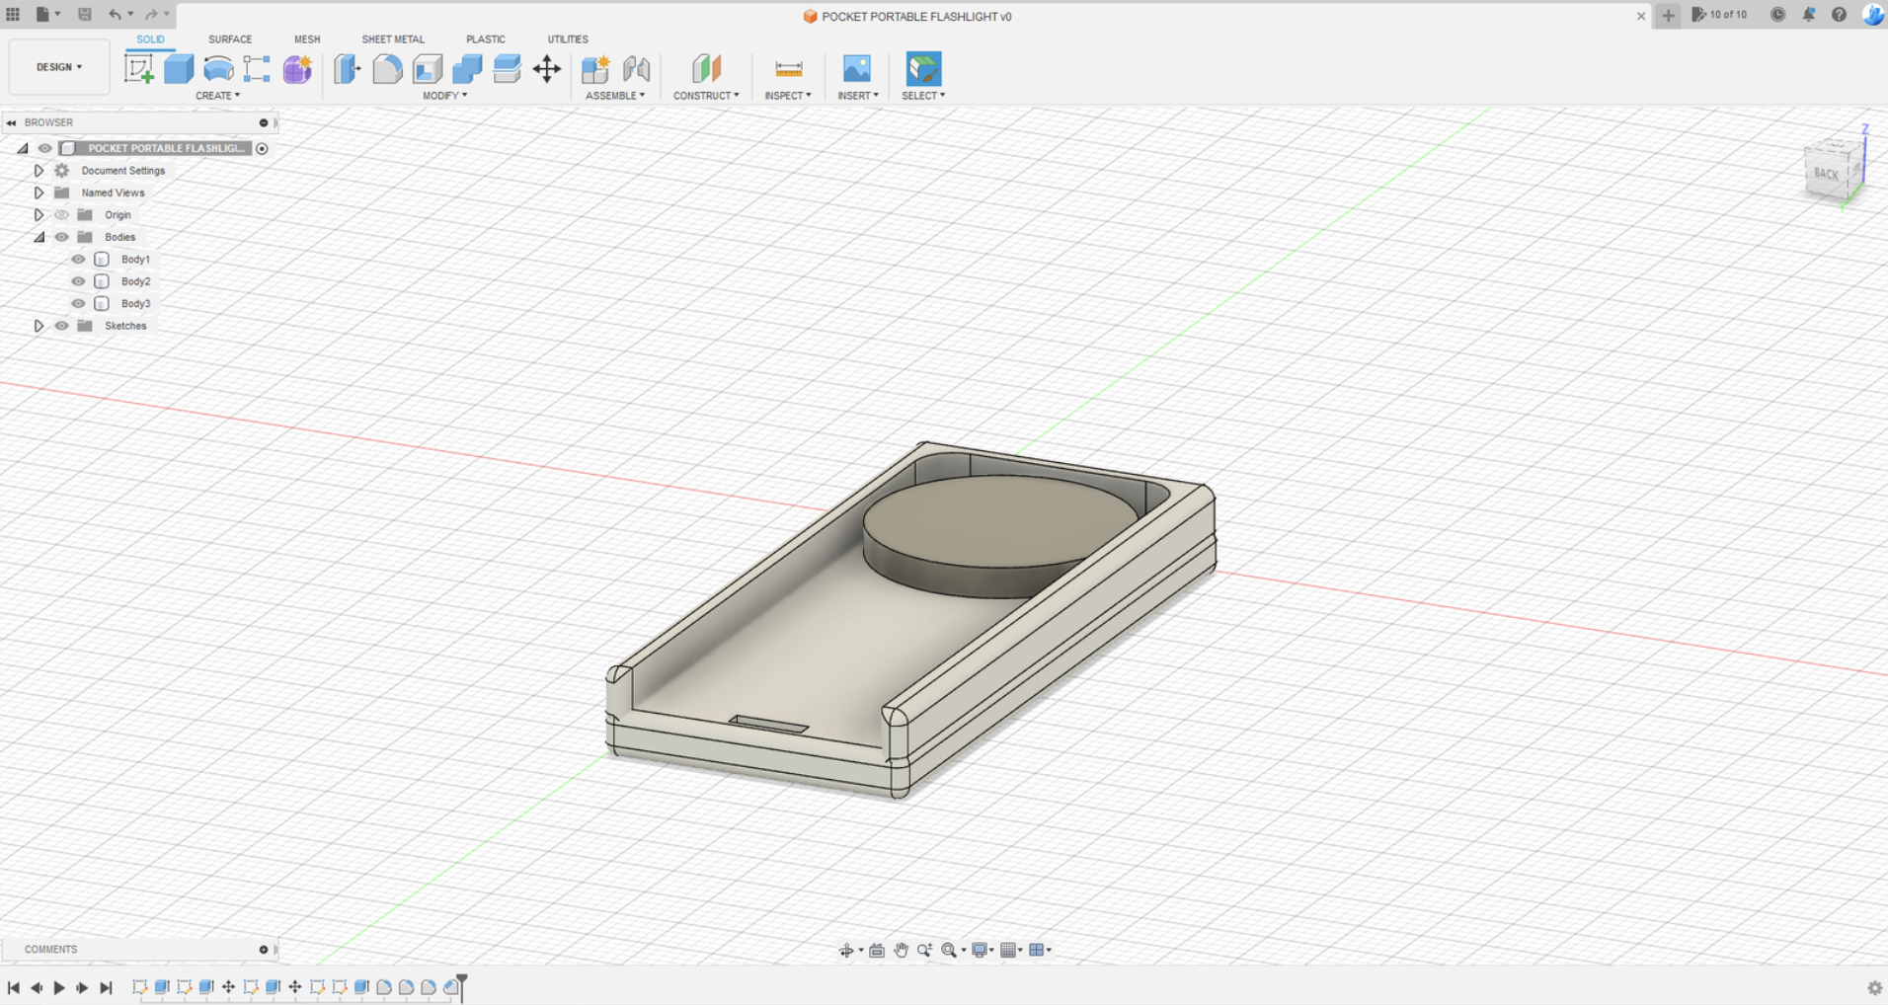
Task: Collapse the root component tree
Action: pos(22,148)
